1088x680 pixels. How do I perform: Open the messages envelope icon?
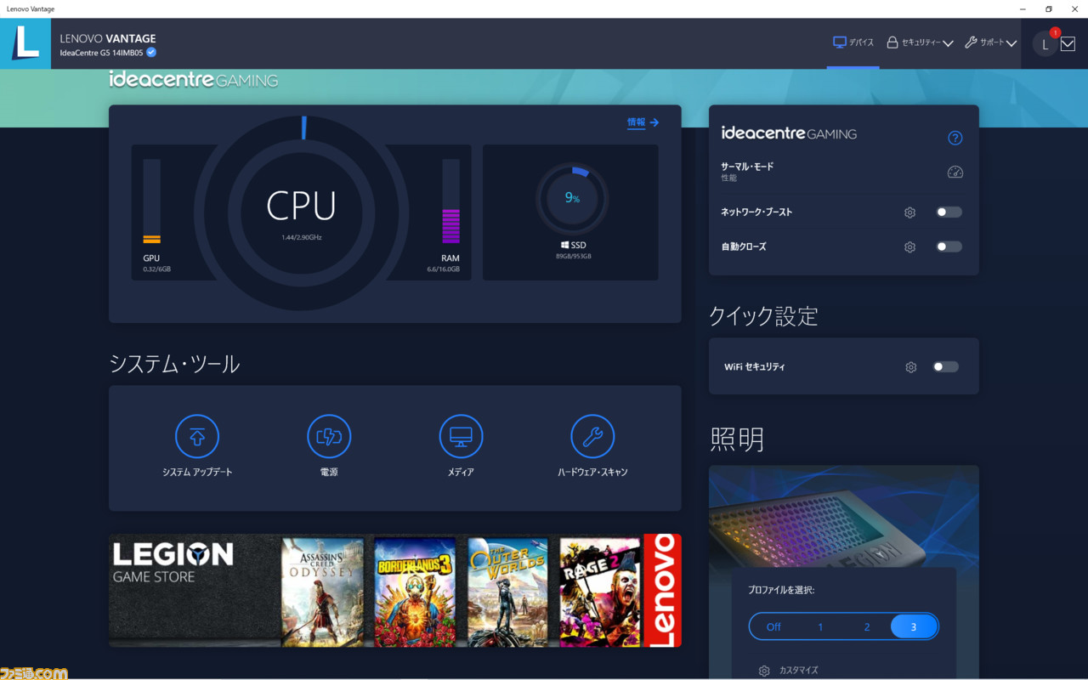[x=1068, y=44]
